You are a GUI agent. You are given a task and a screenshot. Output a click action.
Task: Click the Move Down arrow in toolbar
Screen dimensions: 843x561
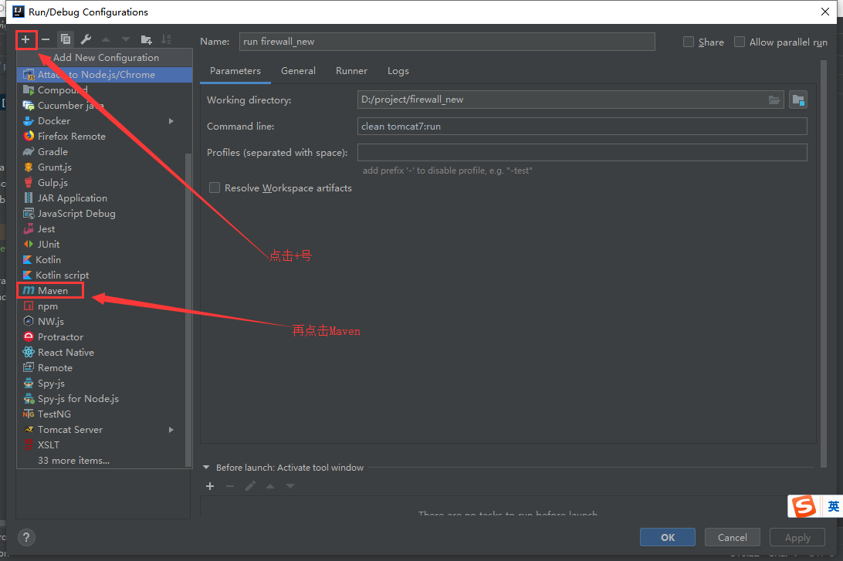pyautogui.click(x=126, y=39)
